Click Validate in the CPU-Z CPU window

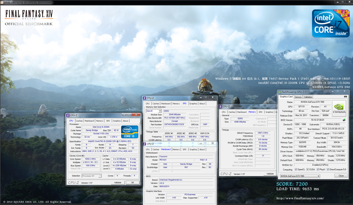click(118, 183)
